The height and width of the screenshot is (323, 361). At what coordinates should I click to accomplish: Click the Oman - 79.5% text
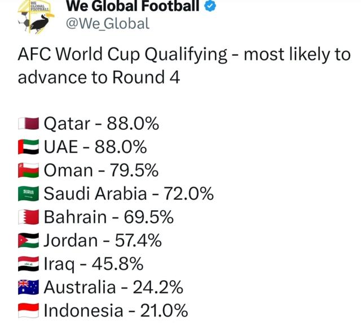tap(101, 170)
